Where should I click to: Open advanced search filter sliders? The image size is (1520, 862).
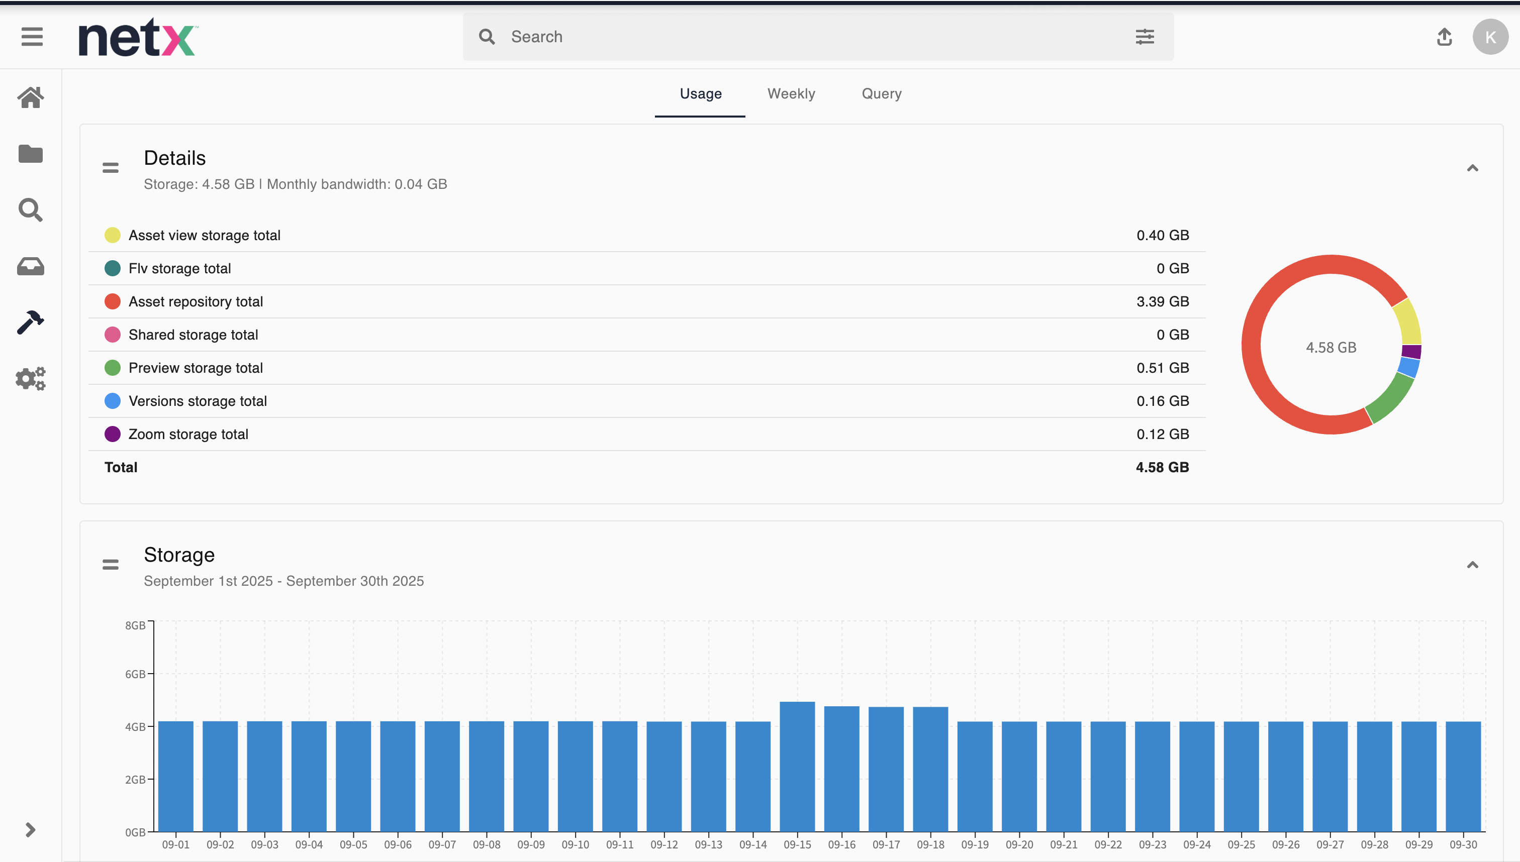point(1145,37)
